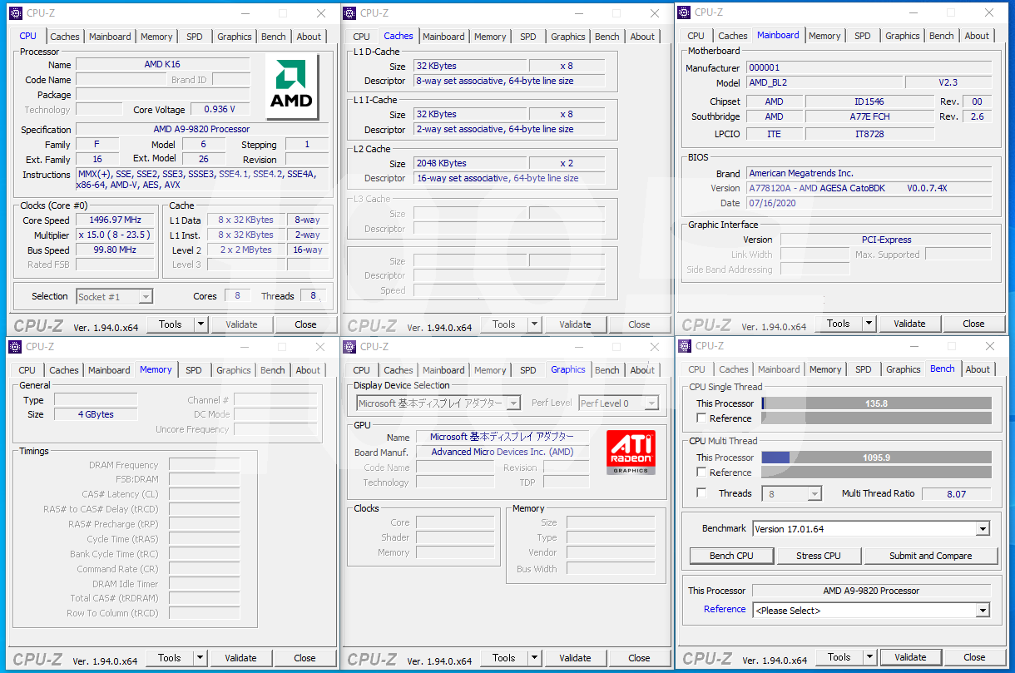Switch to Bench tab in CPU window

(274, 37)
